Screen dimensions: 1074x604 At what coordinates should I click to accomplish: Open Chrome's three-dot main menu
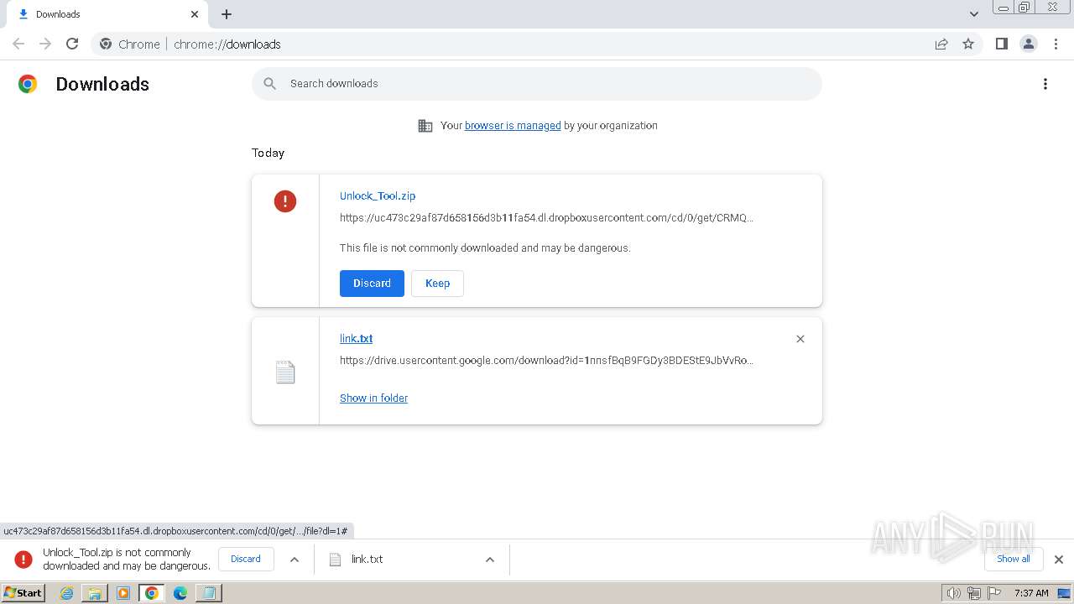(1056, 44)
